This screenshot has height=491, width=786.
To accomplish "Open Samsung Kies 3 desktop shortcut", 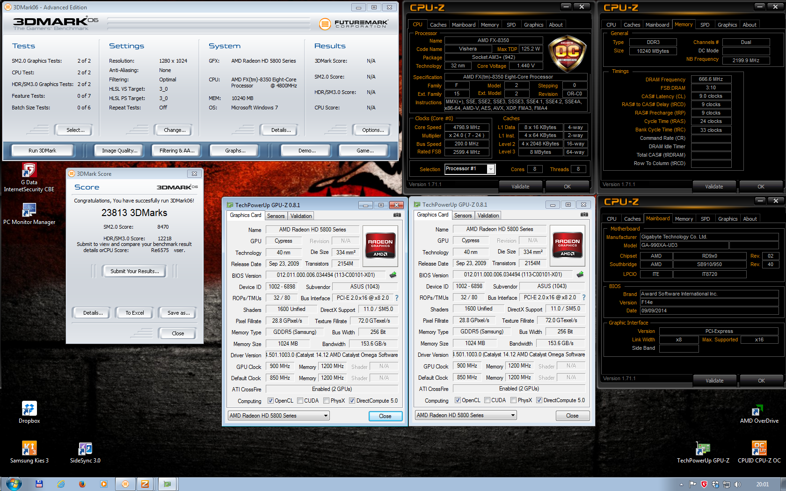I will point(29,452).
